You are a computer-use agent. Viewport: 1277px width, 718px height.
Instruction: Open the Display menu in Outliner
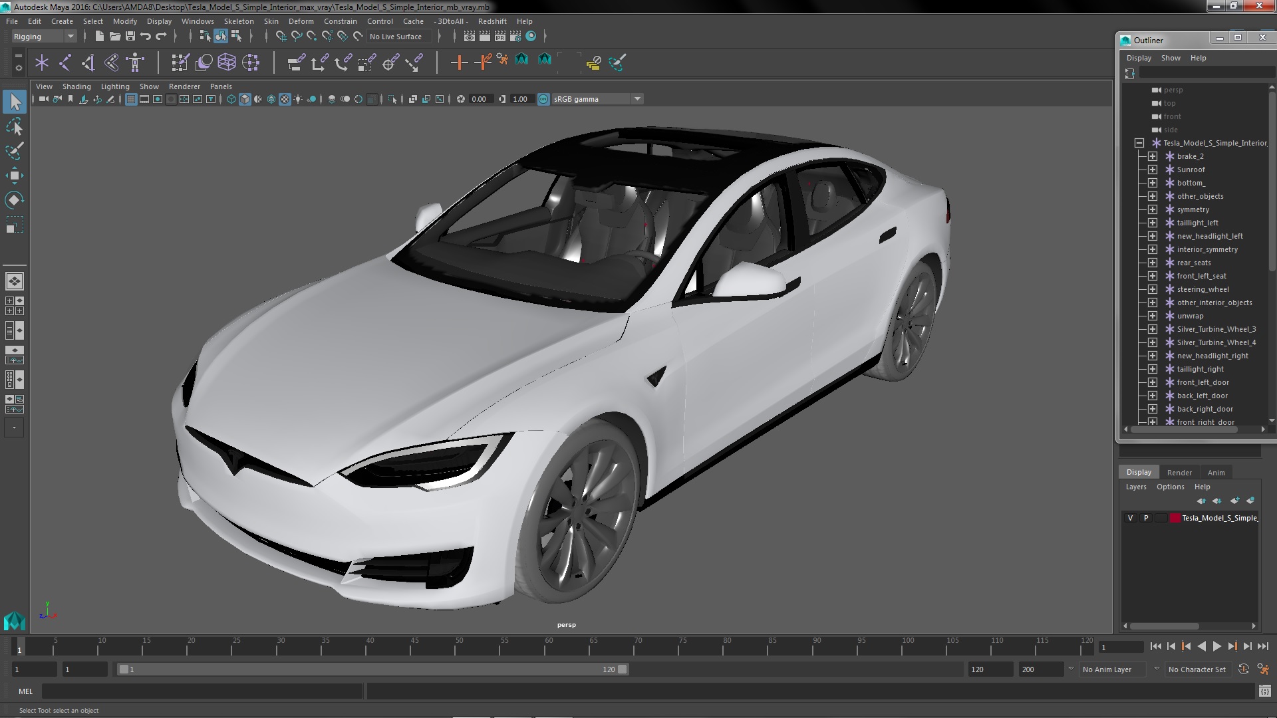click(x=1139, y=57)
